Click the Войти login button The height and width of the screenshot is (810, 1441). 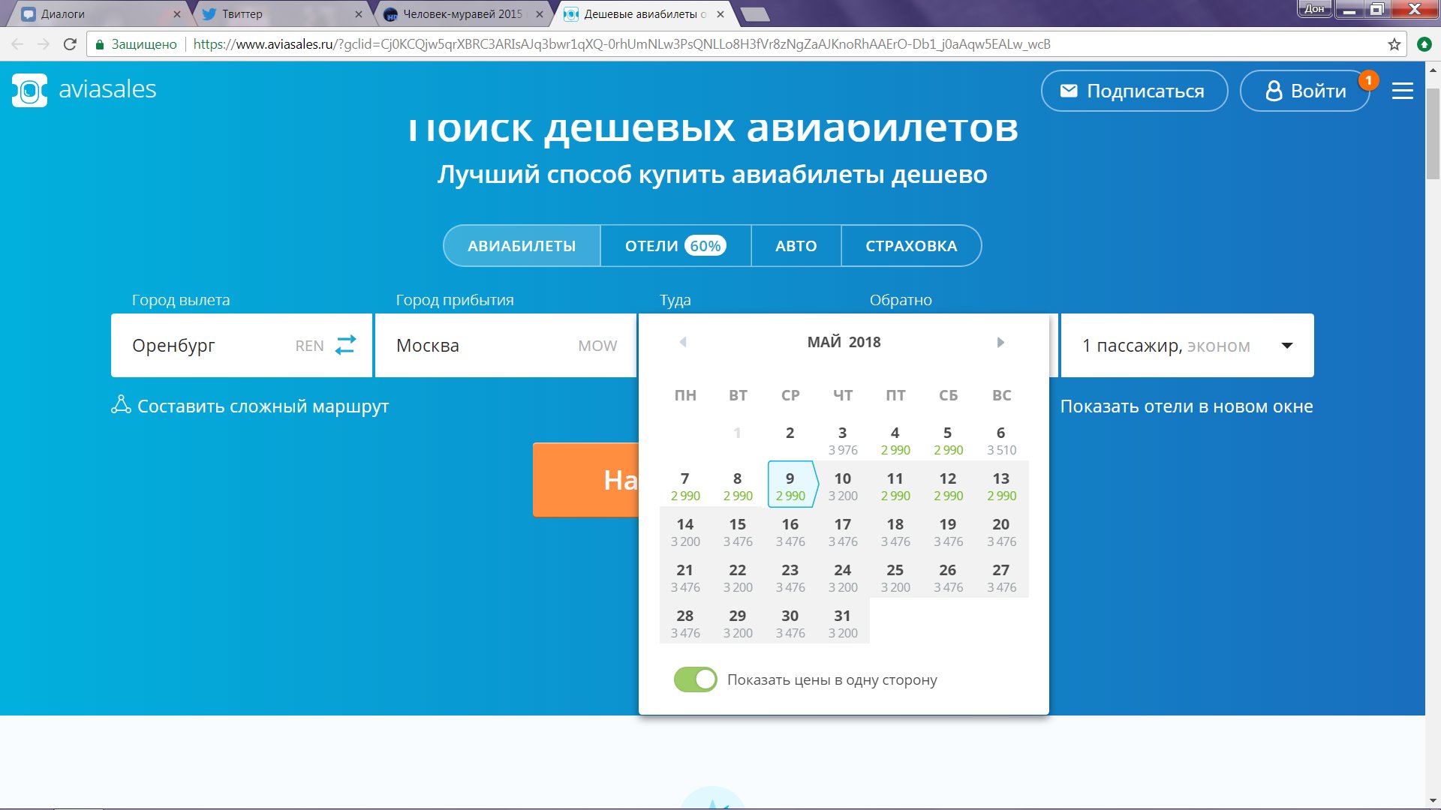click(x=1304, y=91)
